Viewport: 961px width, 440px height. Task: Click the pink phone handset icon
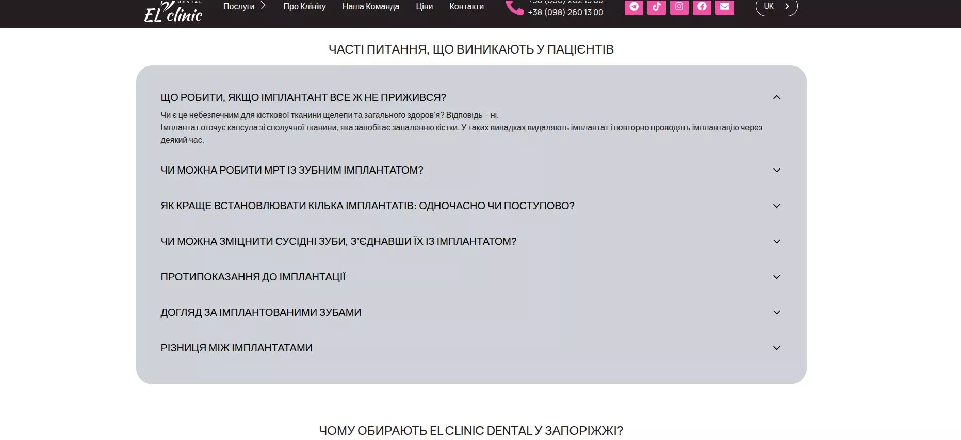[514, 8]
